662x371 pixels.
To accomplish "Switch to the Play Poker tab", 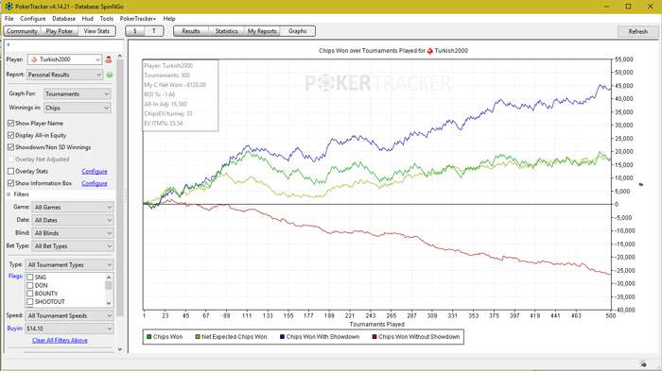I will point(59,31).
